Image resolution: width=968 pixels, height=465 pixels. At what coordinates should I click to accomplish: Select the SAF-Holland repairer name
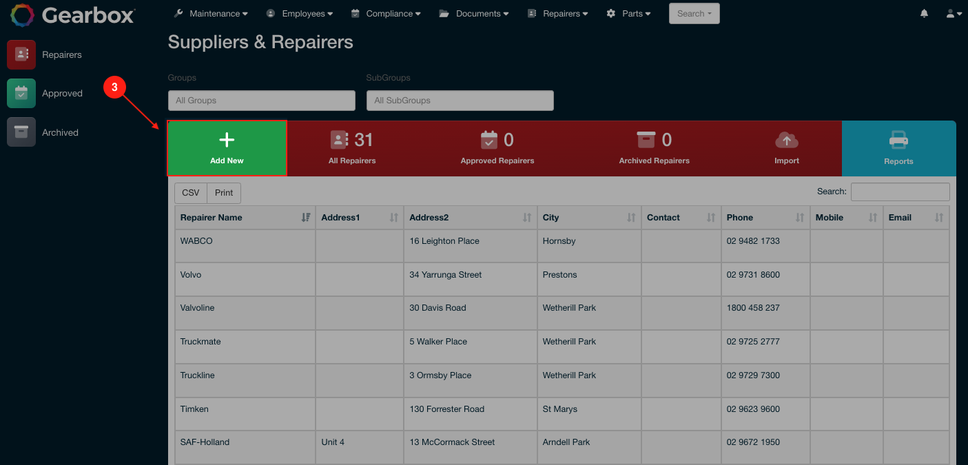(x=205, y=442)
